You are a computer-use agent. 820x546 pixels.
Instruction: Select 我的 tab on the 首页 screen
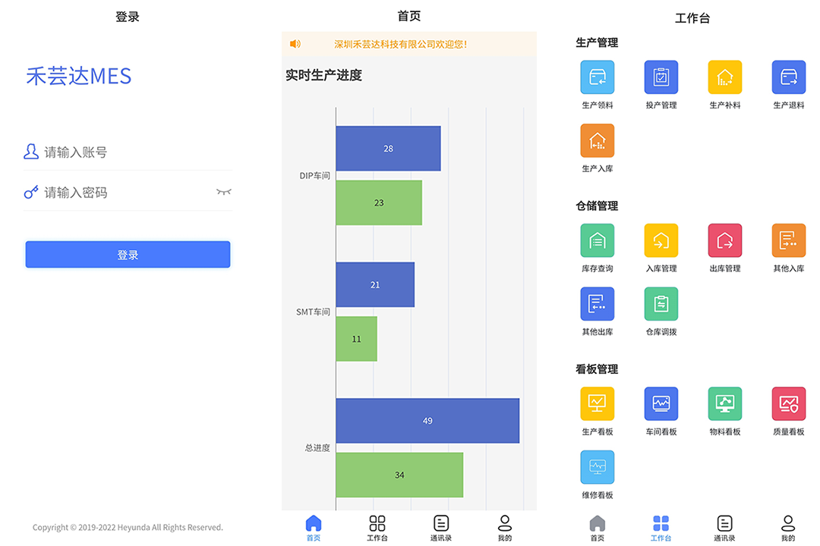(x=505, y=529)
